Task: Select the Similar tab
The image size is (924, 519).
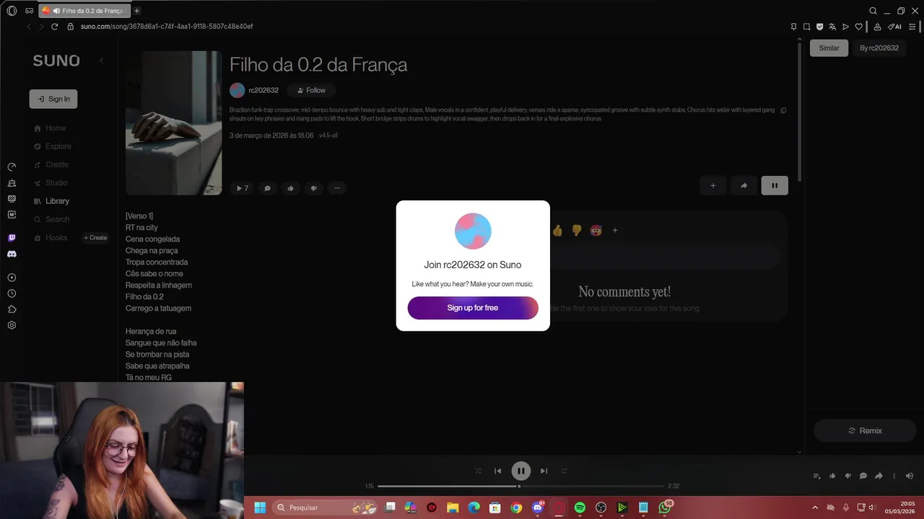Action: coord(829,48)
